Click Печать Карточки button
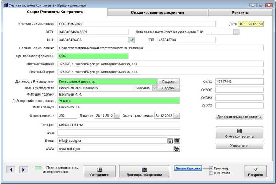The image size is (276, 184). (x=188, y=168)
